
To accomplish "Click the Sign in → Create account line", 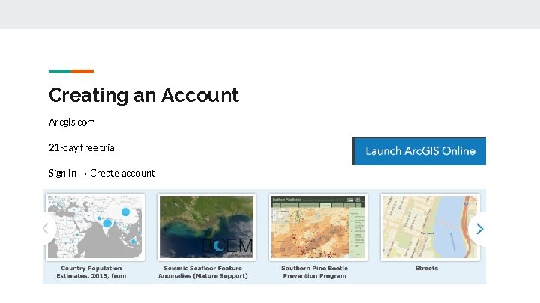I will [101, 173].
